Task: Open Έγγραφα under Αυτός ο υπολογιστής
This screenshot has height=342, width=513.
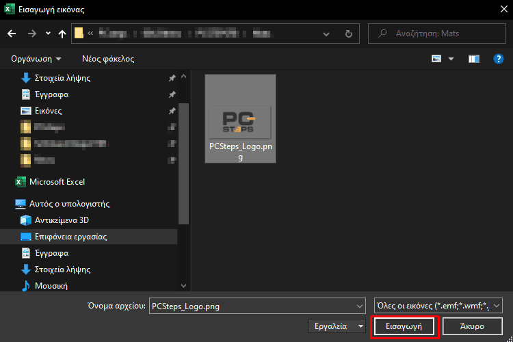Action: point(52,253)
